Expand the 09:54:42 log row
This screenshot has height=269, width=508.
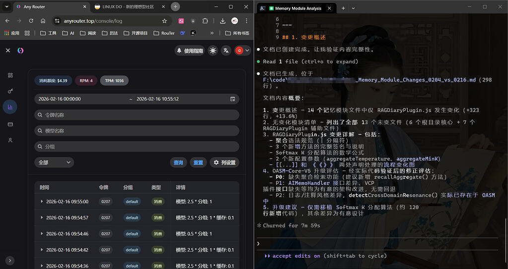click(42, 250)
